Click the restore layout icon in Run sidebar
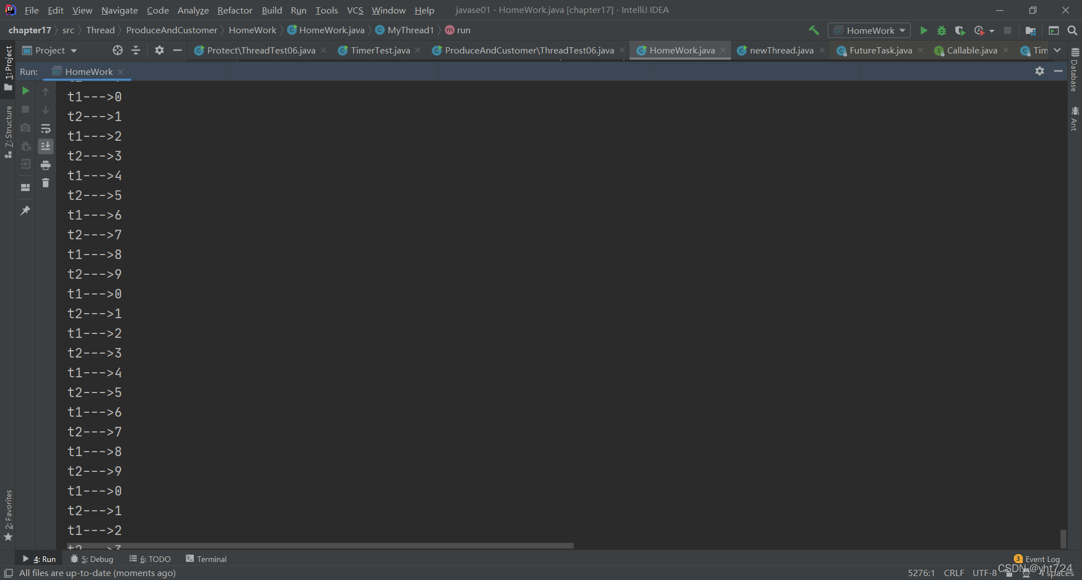The image size is (1082, 580). coord(25,188)
